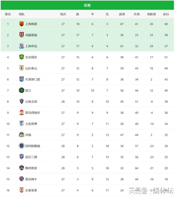The width and height of the screenshot is (177, 197).
Task: Open the 武汉三镇 team name link
Action: coord(31,157)
